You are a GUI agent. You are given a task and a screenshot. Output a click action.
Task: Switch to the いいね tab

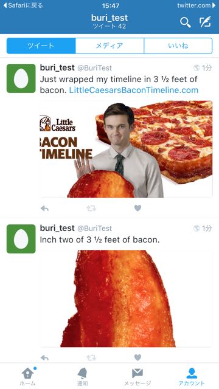pos(178,46)
